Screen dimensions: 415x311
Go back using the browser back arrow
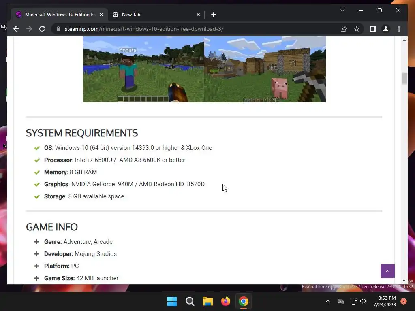click(16, 29)
